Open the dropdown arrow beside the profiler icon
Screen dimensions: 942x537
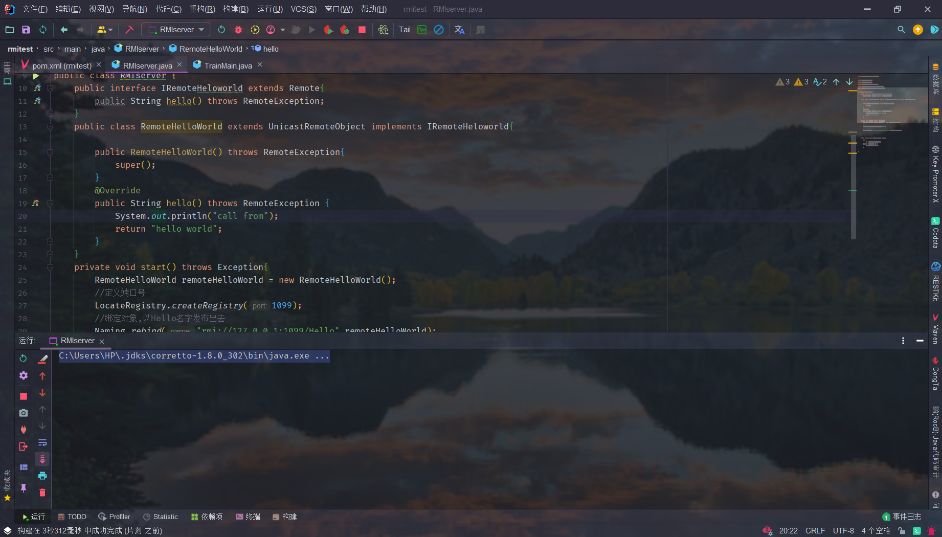pos(283,30)
